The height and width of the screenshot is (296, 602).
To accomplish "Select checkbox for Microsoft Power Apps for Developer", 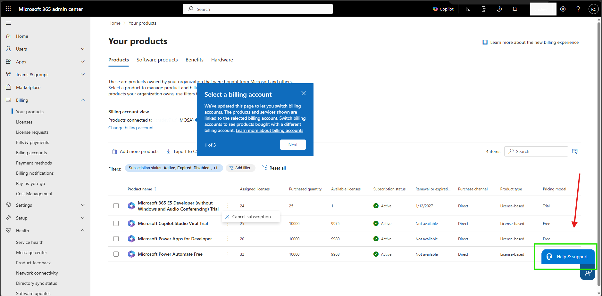I will (x=116, y=239).
